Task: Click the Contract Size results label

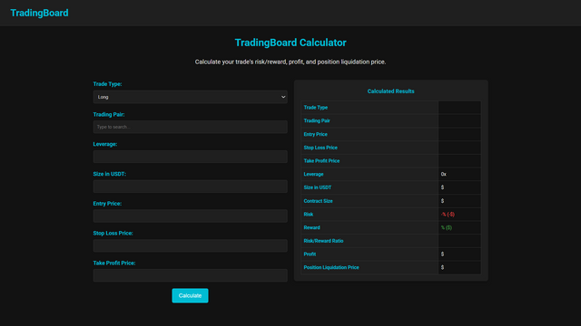Action: (318, 201)
